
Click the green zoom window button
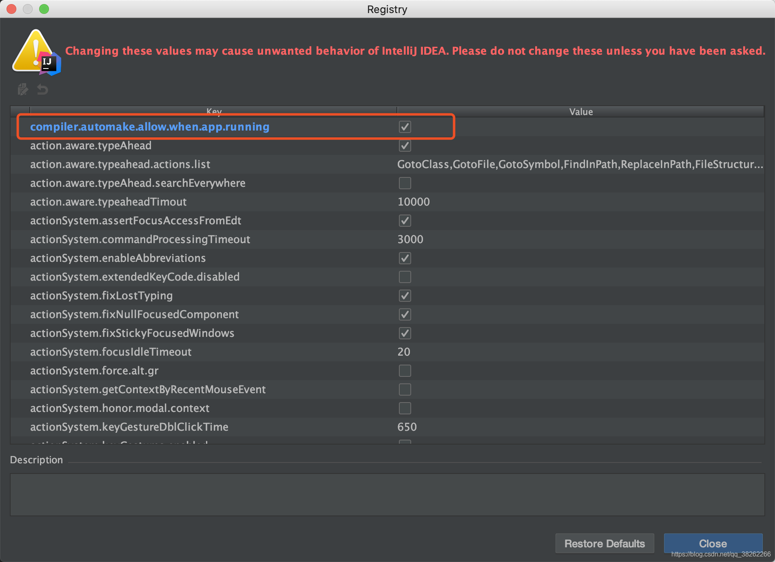[x=44, y=9]
